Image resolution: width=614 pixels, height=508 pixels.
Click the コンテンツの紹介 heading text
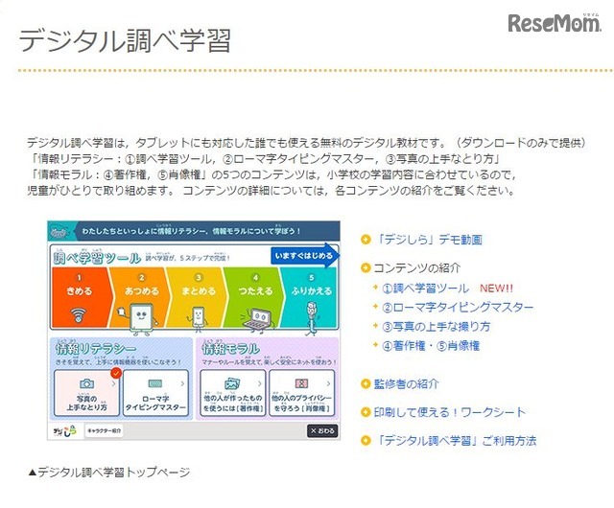tap(417, 268)
